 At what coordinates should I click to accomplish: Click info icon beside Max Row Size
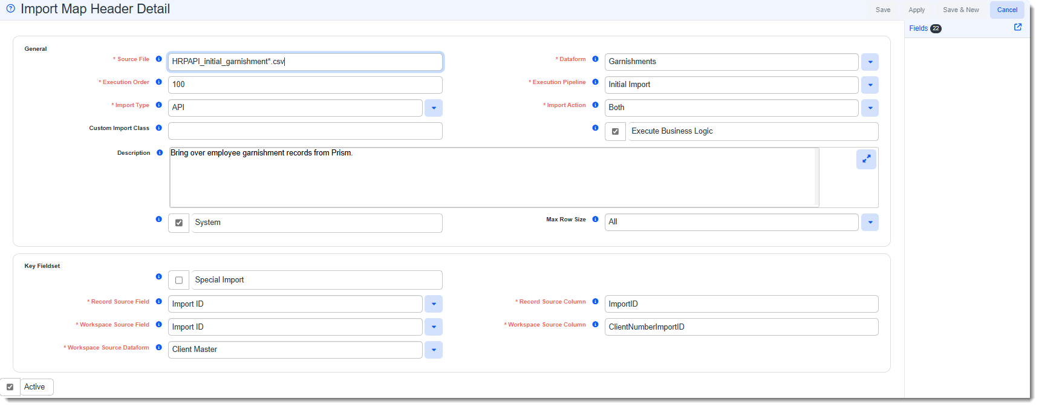click(595, 220)
